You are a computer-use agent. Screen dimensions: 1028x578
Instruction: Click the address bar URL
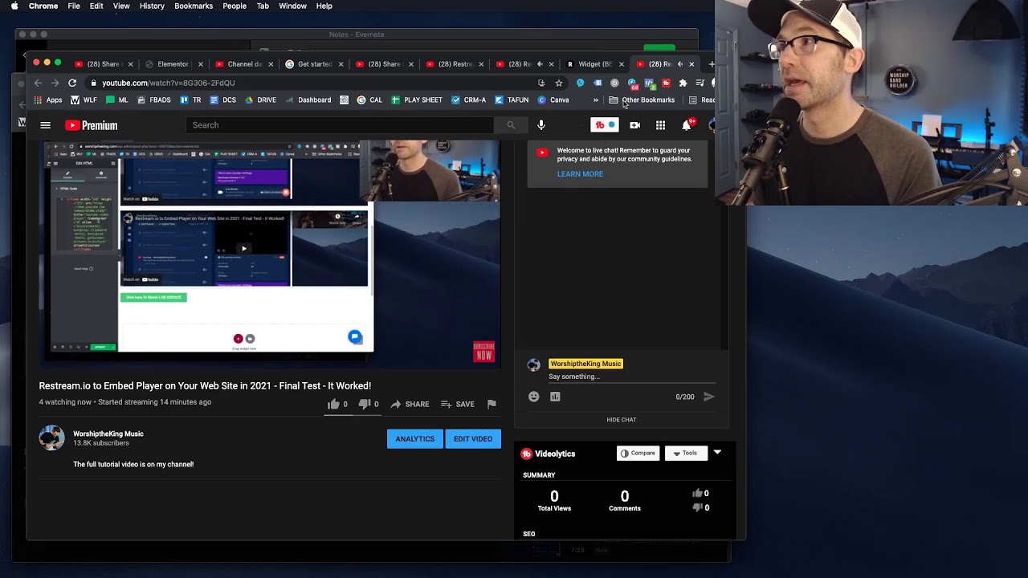click(169, 83)
